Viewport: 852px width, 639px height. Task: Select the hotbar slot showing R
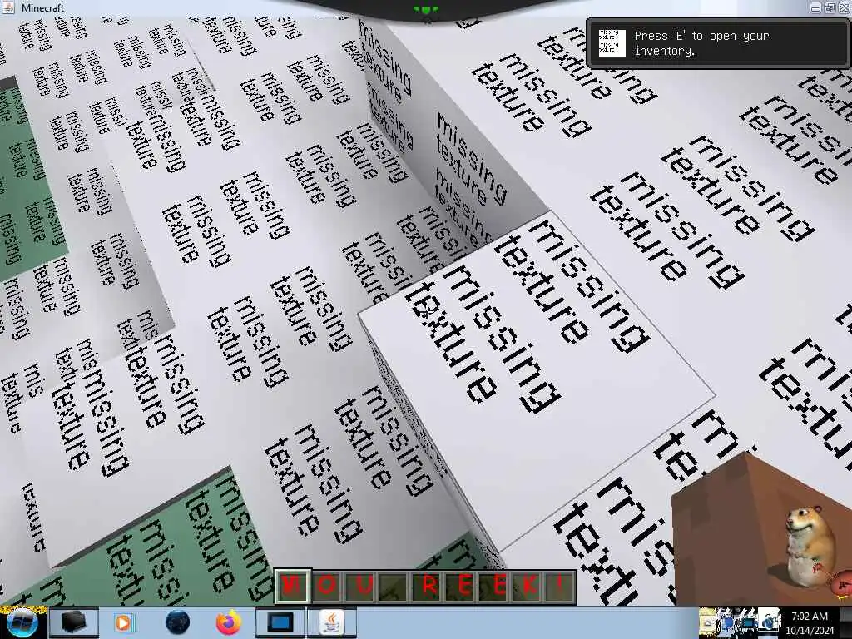pos(427,587)
